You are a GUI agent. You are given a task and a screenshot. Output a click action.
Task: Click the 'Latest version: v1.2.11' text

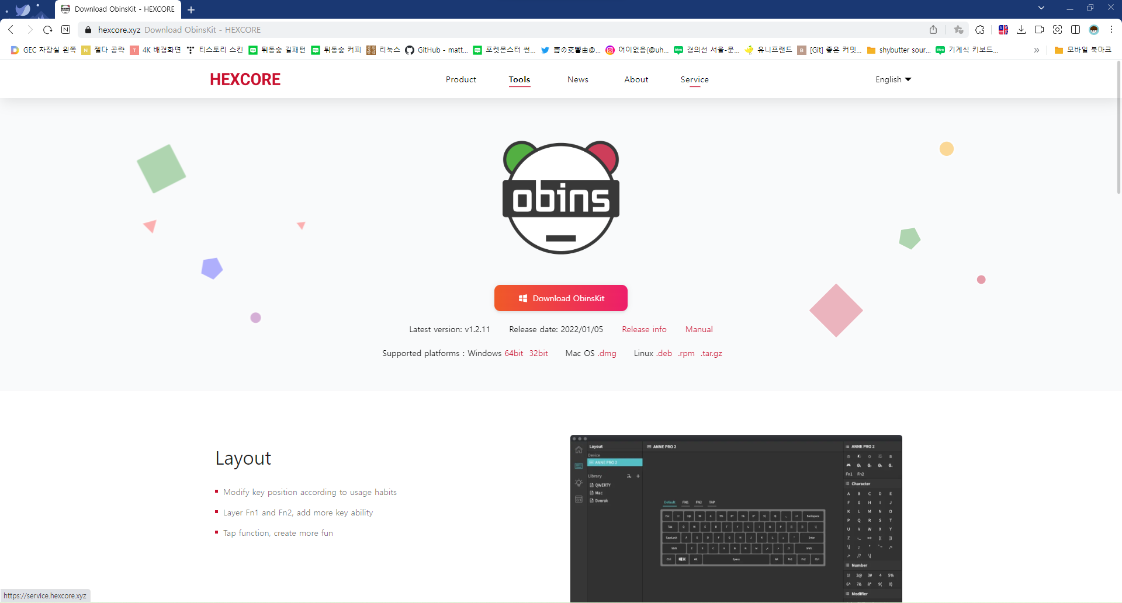click(449, 329)
